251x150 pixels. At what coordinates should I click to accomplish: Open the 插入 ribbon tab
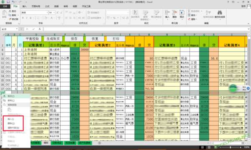click(25, 6)
